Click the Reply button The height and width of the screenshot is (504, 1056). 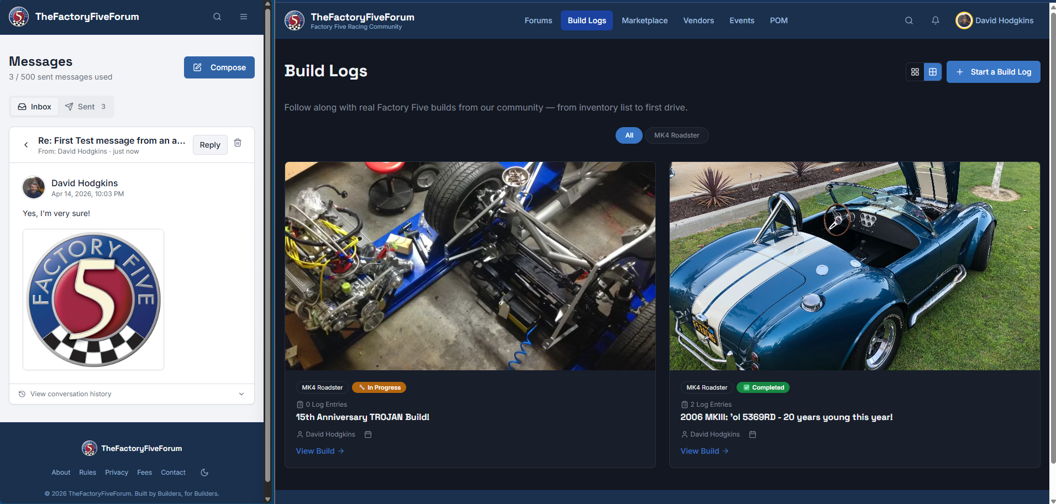coord(210,145)
